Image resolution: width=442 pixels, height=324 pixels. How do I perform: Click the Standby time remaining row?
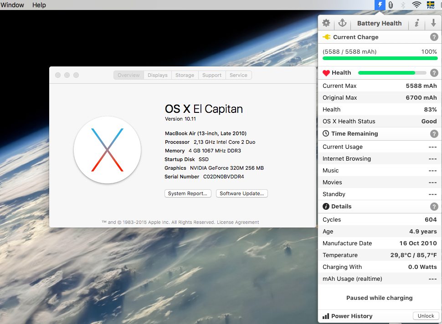click(x=380, y=194)
